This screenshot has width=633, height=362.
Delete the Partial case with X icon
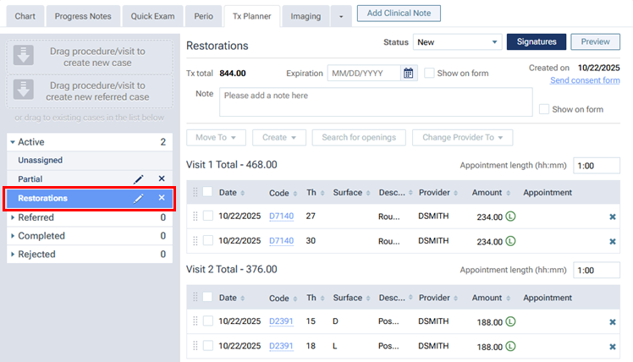pos(162,178)
